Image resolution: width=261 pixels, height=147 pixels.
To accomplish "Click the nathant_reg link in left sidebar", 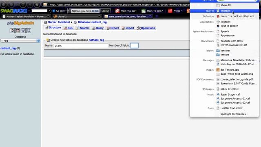I will click(8, 48).
